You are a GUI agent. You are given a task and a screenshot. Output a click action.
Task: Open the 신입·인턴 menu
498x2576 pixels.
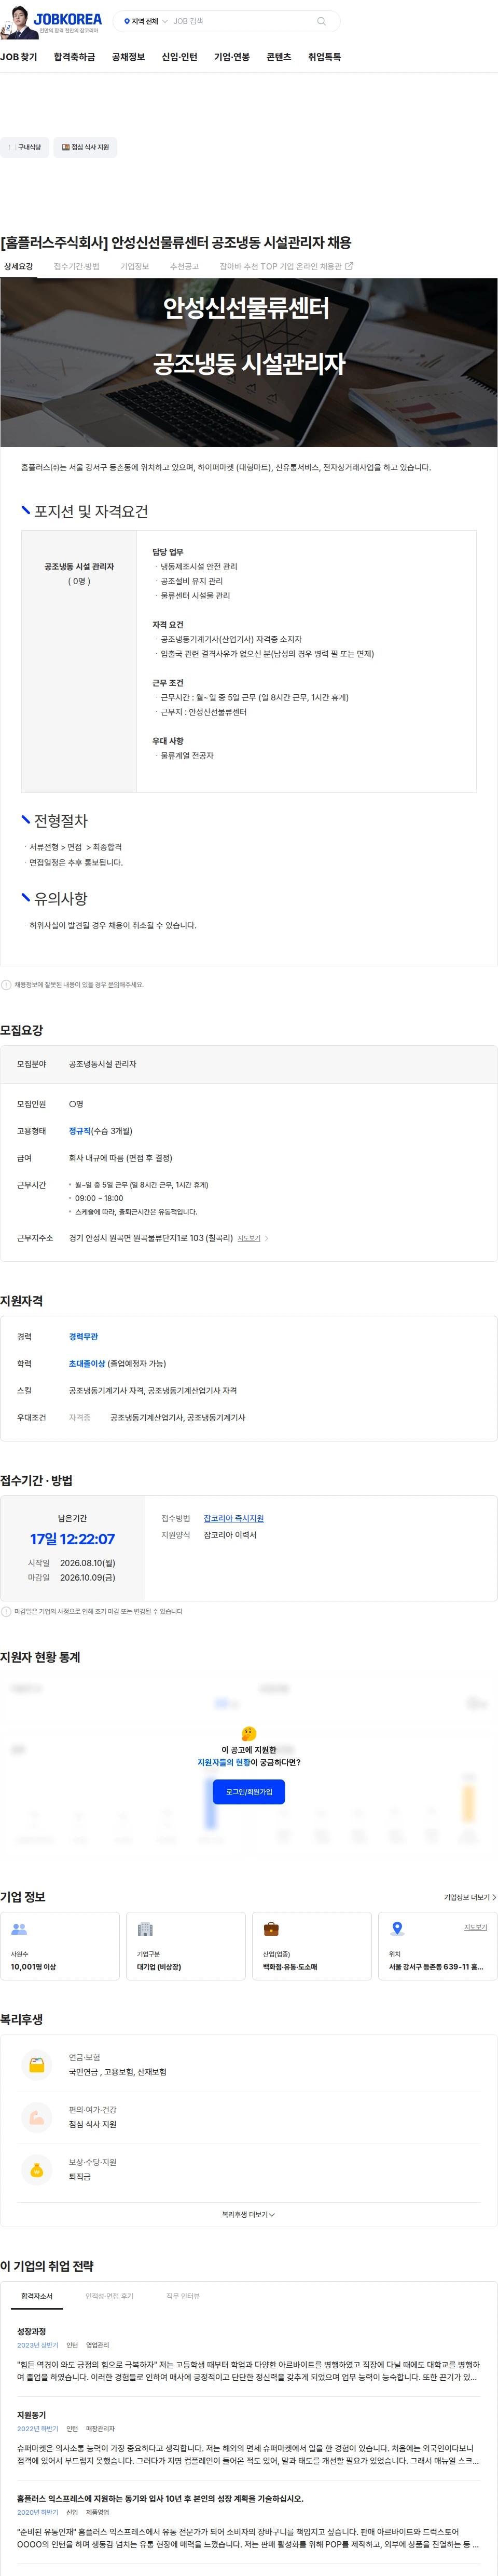click(x=180, y=57)
